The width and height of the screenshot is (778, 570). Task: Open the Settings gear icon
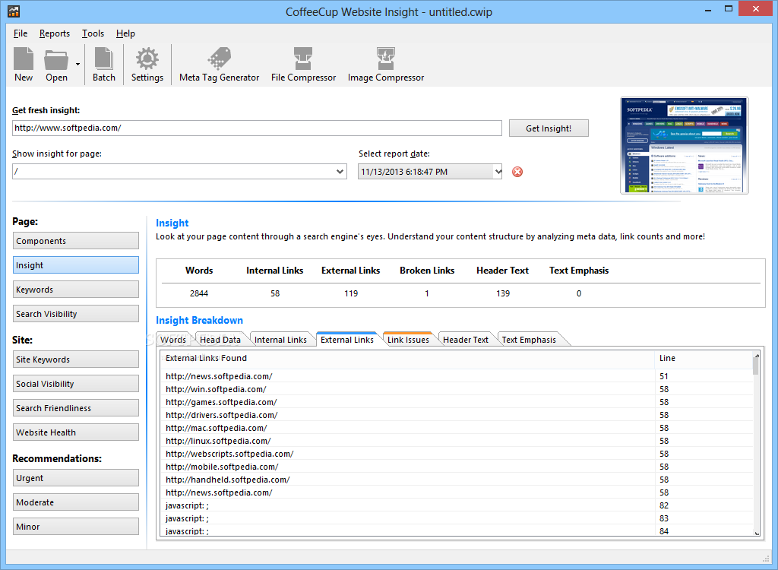(147, 64)
